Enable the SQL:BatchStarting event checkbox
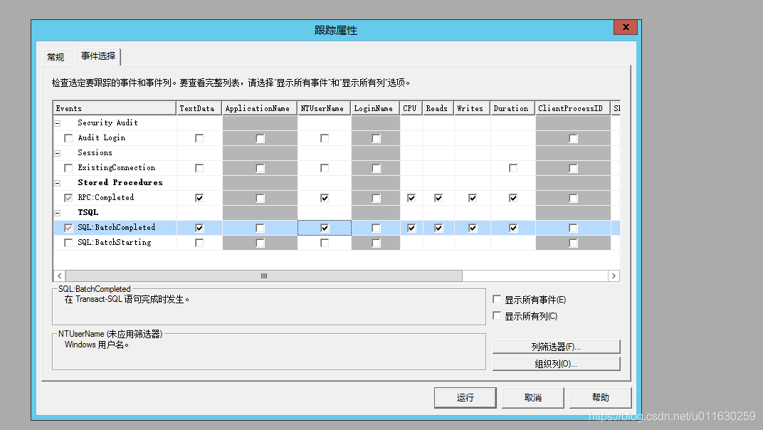Viewport: 763px width, 430px height. [68, 243]
